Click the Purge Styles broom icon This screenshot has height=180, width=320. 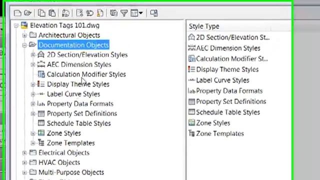100,13
